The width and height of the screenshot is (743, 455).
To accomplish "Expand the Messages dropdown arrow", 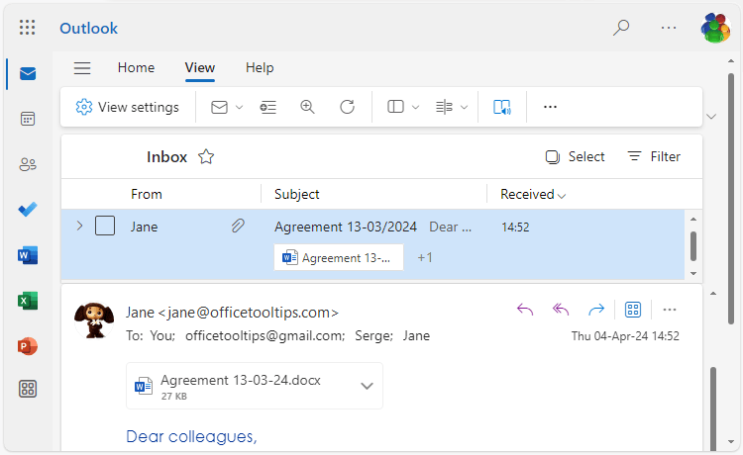I will [x=240, y=108].
